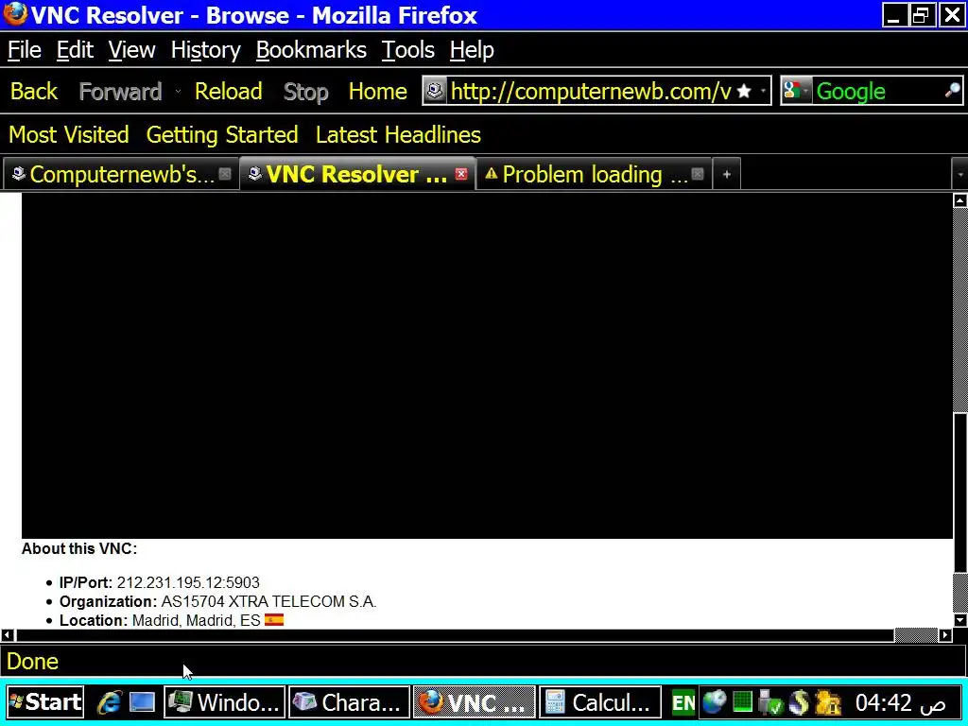The height and width of the screenshot is (726, 968).
Task: Open the History menu
Action: point(205,50)
